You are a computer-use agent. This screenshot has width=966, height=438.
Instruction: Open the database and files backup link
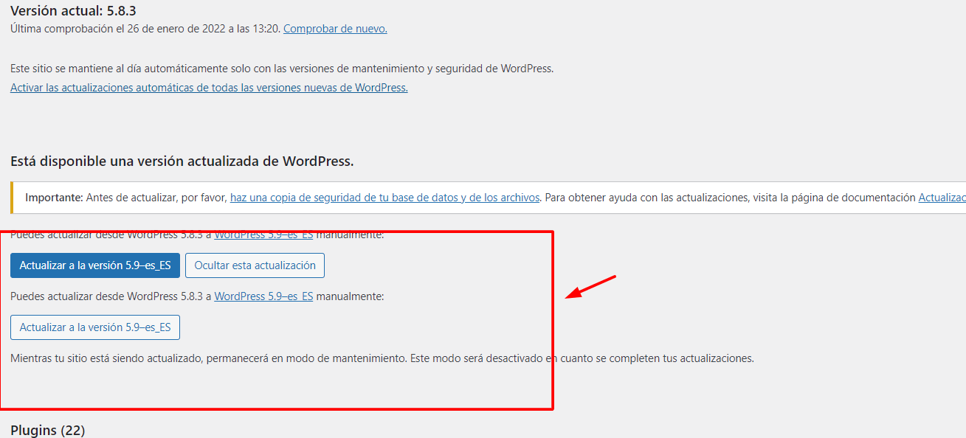pos(385,198)
